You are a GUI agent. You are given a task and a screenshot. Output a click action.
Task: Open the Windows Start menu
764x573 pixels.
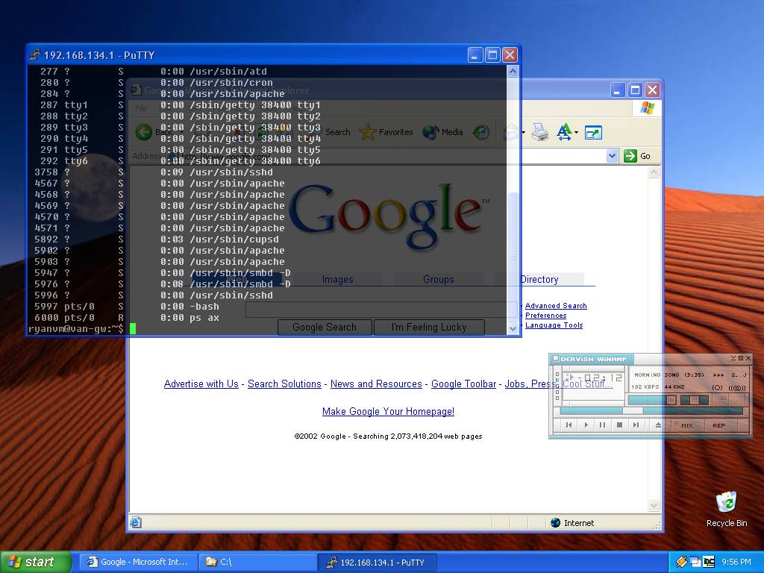coord(36,562)
